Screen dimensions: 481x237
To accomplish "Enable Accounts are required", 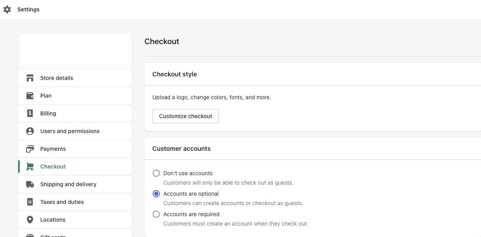I will (x=156, y=214).
